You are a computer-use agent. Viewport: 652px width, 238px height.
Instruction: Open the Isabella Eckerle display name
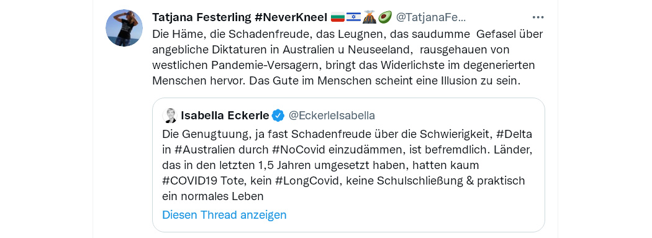[225, 116]
